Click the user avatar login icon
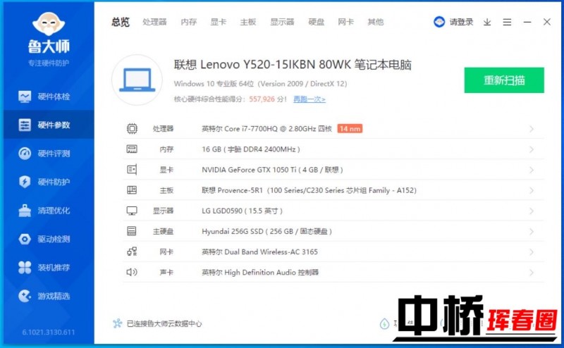 pos(439,22)
